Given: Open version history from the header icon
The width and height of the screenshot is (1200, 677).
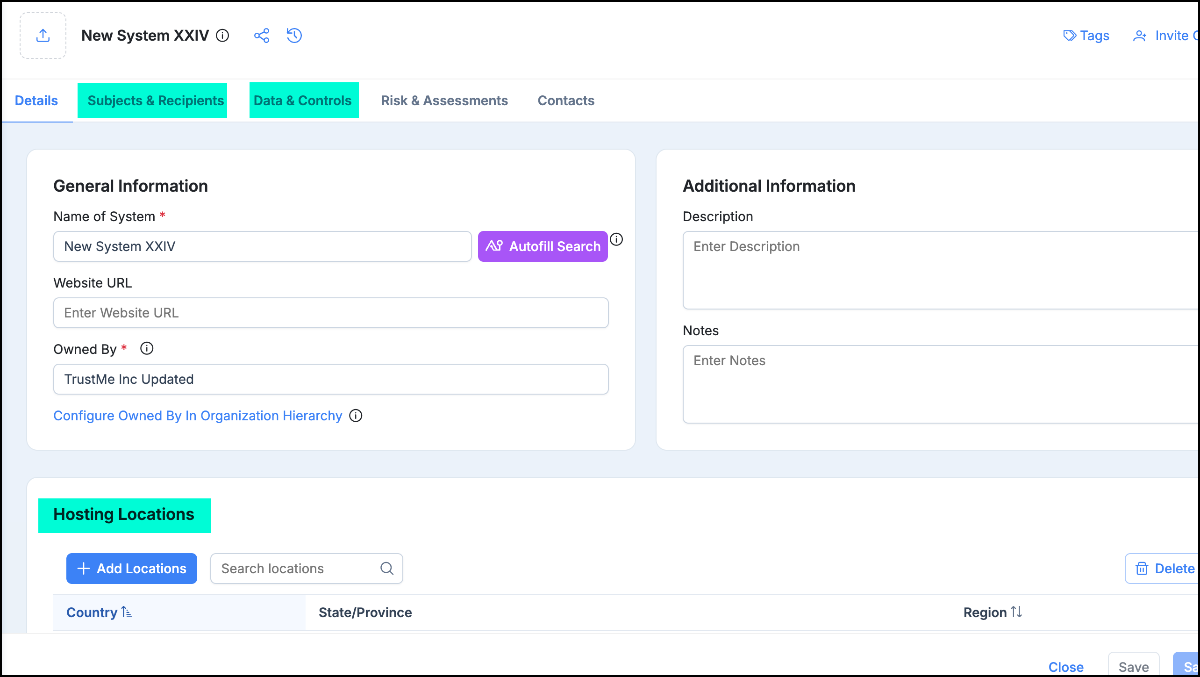Looking at the screenshot, I should [x=293, y=36].
